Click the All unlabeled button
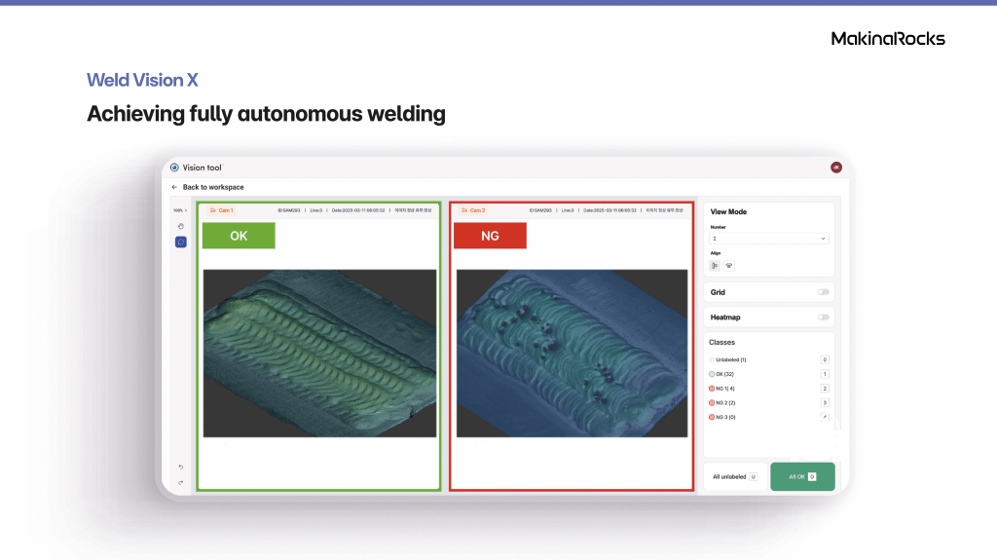This screenshot has height=560, width=997. point(735,476)
